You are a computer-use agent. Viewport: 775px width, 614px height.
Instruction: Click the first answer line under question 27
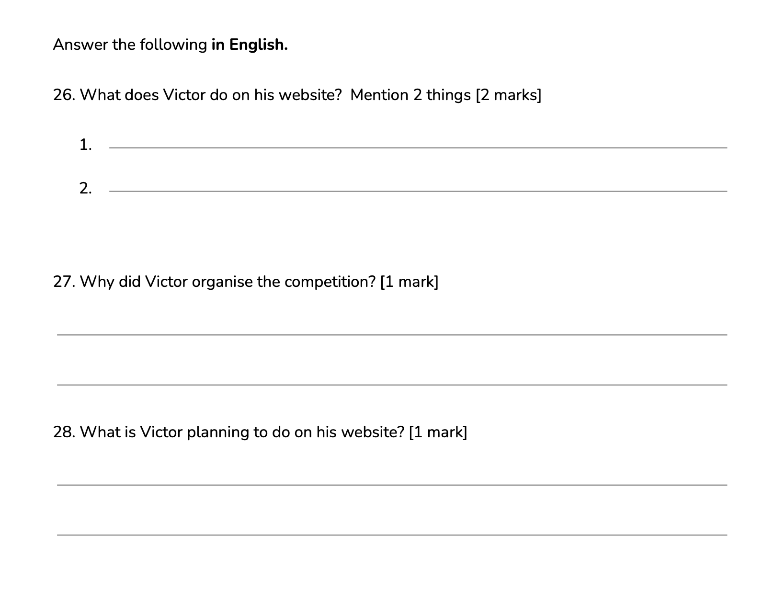(392, 334)
